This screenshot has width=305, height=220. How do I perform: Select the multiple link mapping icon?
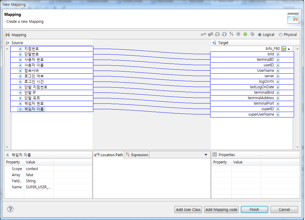coord(210,34)
